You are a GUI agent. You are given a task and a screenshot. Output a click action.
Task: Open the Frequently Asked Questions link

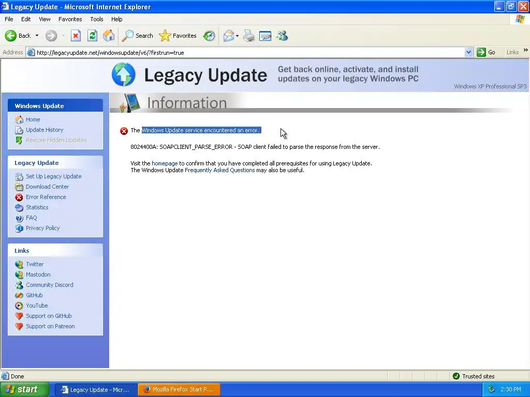click(x=219, y=170)
